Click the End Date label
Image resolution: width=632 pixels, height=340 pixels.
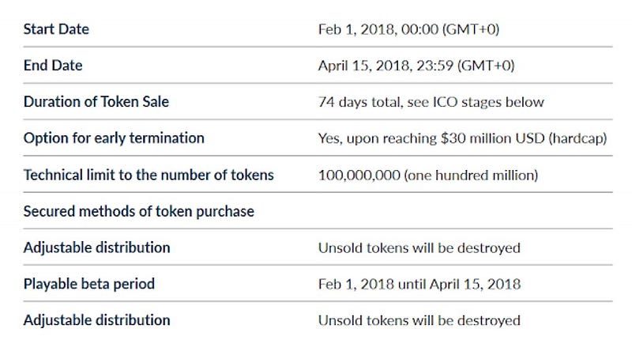point(53,66)
